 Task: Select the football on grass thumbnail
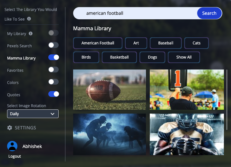110,89
